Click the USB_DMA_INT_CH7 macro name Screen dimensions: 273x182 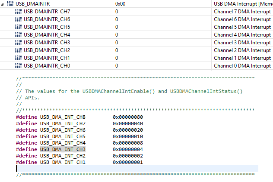point(63,123)
